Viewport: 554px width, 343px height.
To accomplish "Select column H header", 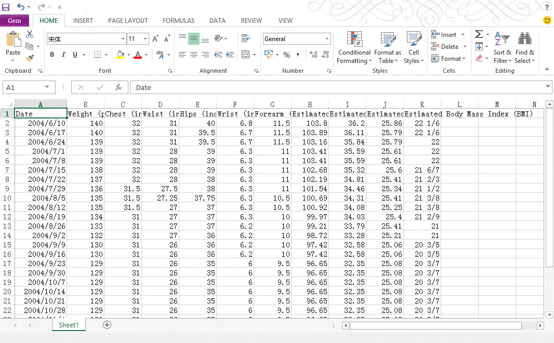I will (310, 104).
